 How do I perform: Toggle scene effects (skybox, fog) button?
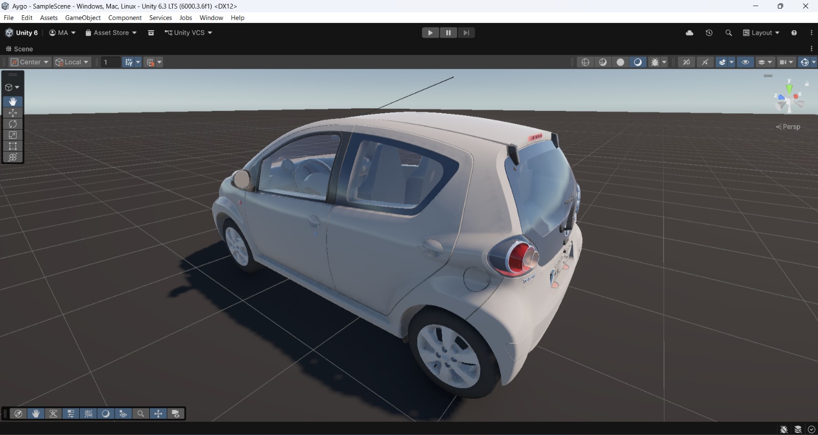point(722,62)
